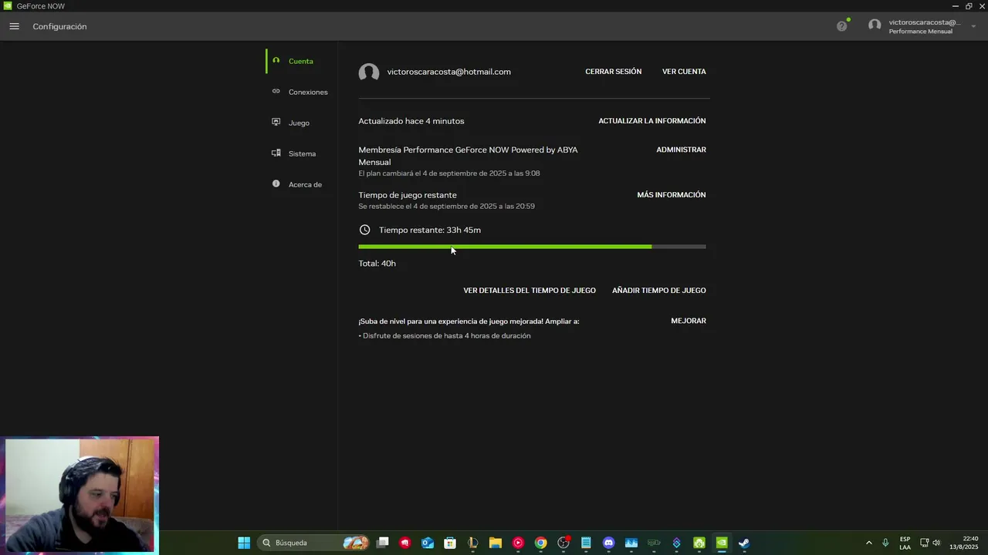
Task: Click ACTUALIZAR LA INFORMACIÓN
Action: click(652, 121)
